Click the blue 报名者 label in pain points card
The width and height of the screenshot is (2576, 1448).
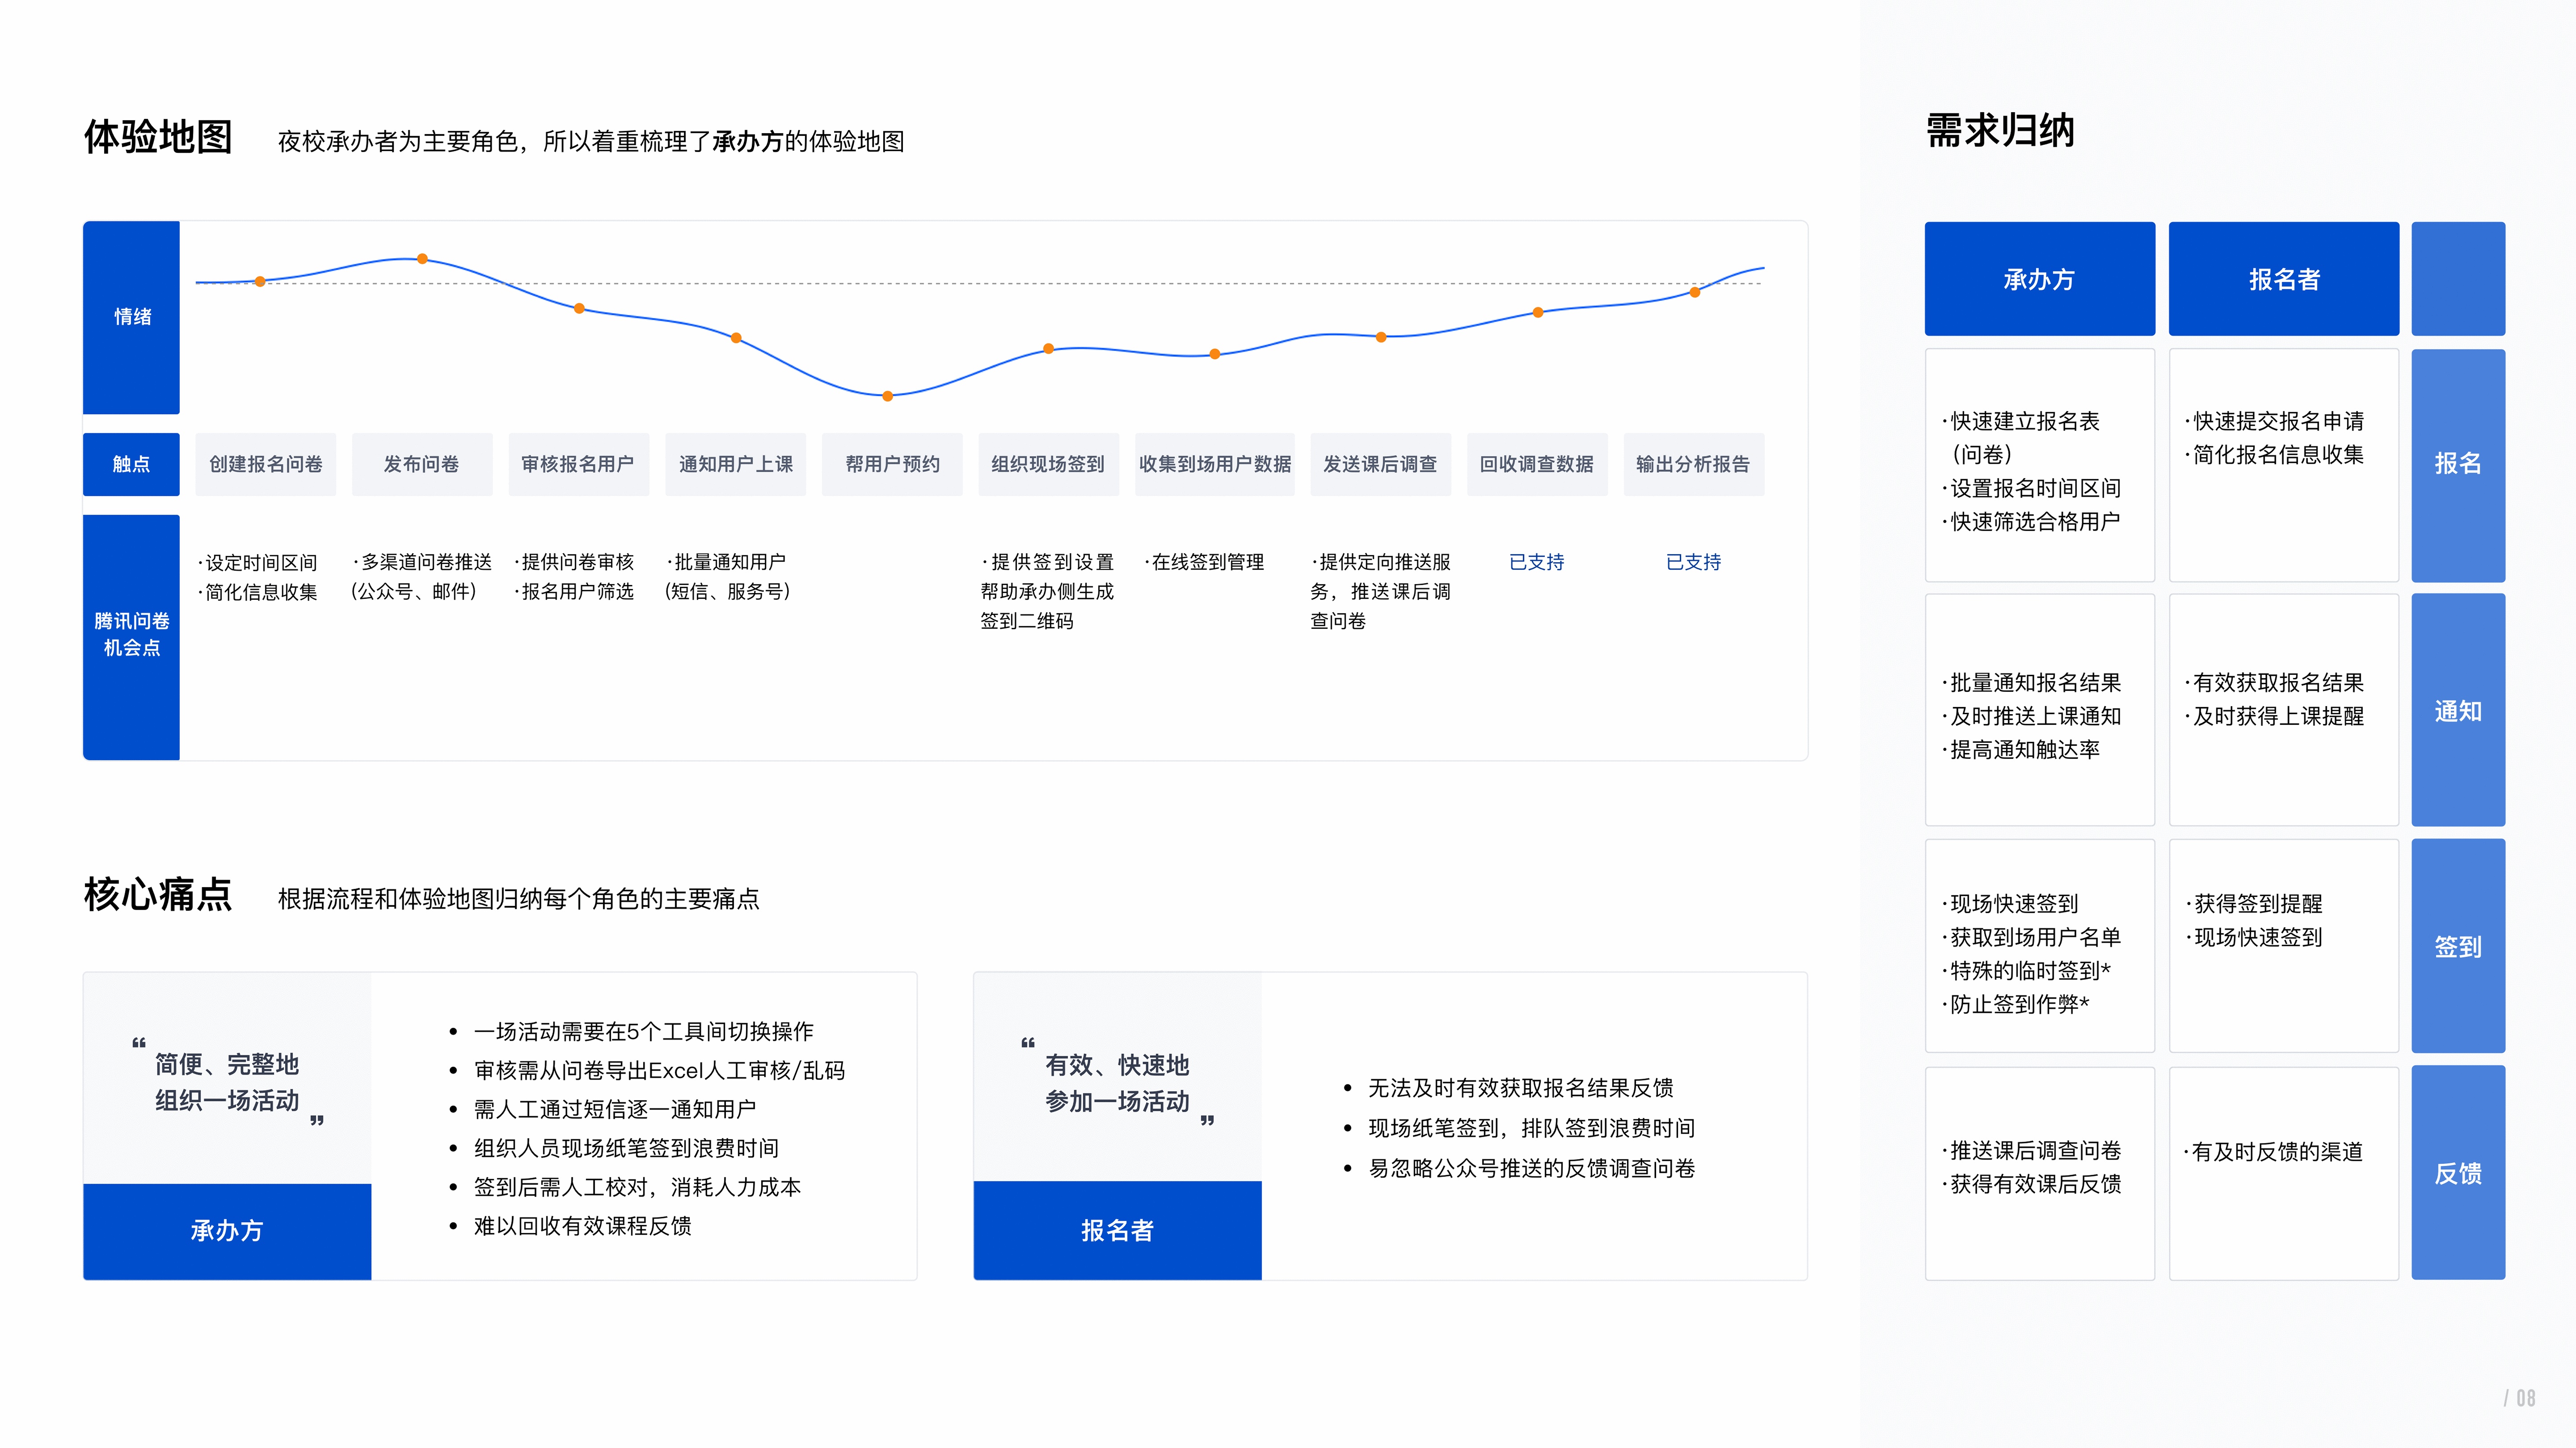(x=1117, y=1230)
